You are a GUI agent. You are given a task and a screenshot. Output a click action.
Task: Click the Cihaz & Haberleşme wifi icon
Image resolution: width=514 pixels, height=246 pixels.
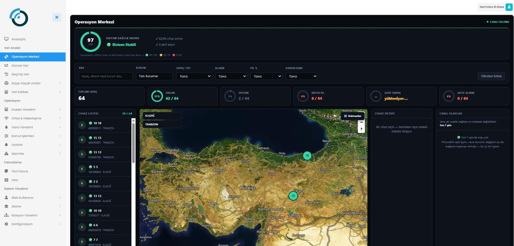point(6,118)
